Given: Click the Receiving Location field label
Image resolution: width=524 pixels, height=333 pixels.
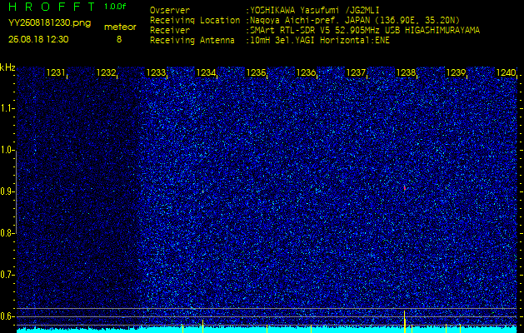Looking at the screenshot, I should pyautogui.click(x=195, y=20).
